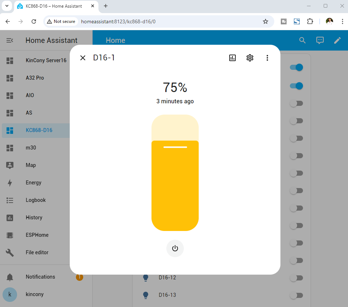Click the browser address bar URL

click(x=118, y=21)
